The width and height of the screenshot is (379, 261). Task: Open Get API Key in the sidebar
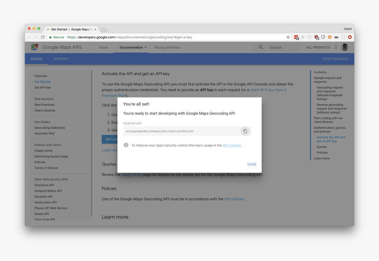43,87
